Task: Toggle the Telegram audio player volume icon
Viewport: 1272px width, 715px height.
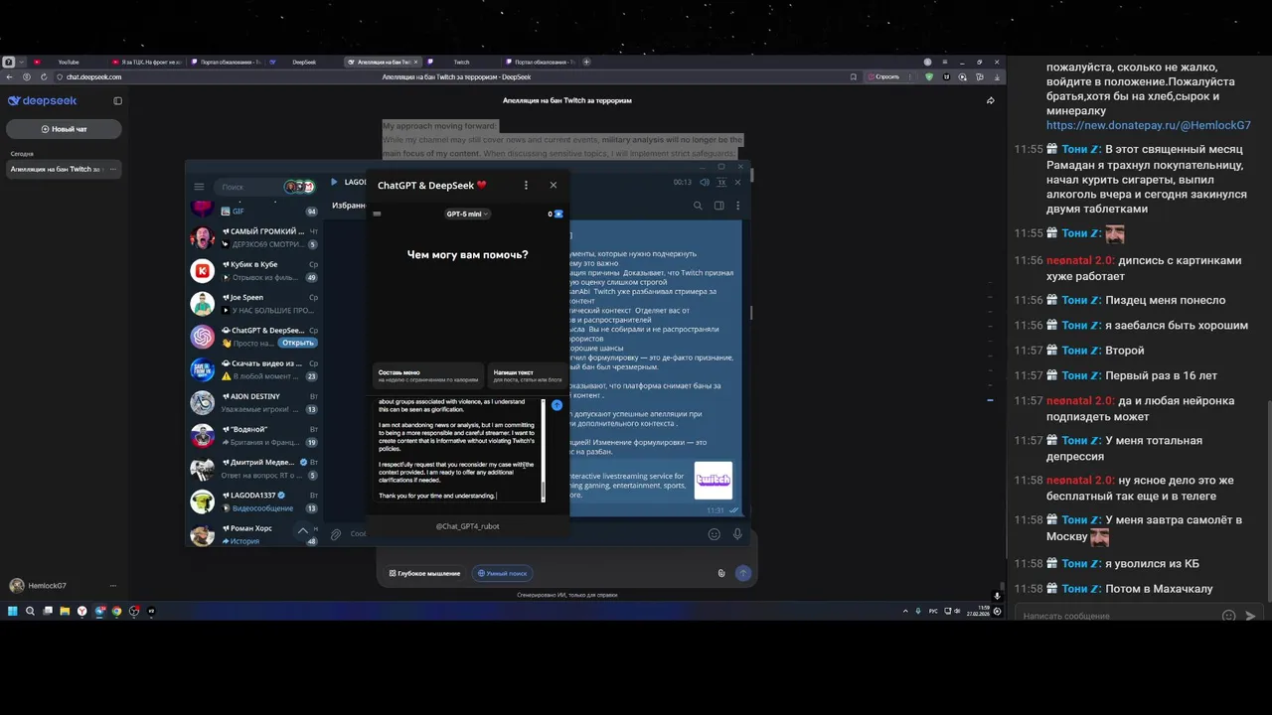Action: [x=705, y=183]
